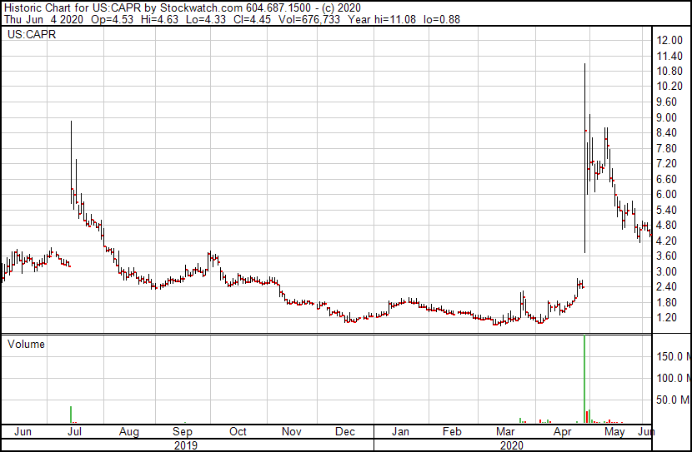
Task: Click the Stockwatch.com text in chart title
Action: 201,8
